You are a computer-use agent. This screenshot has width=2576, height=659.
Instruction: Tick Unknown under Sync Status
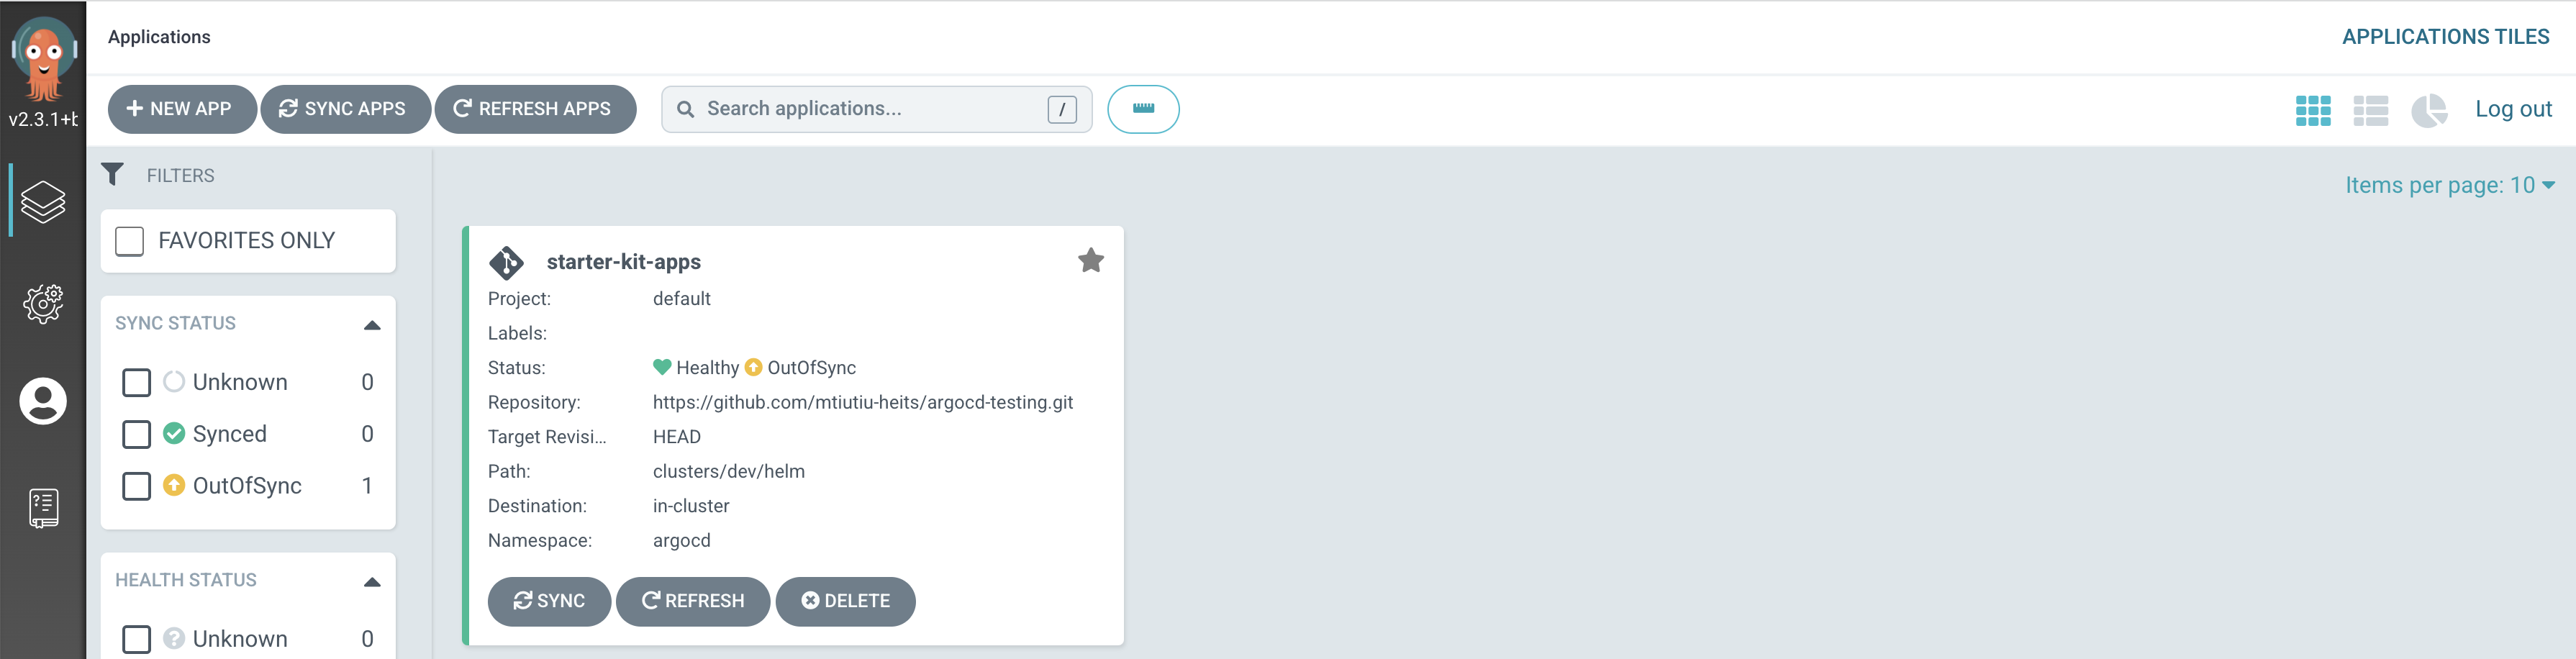(x=137, y=382)
